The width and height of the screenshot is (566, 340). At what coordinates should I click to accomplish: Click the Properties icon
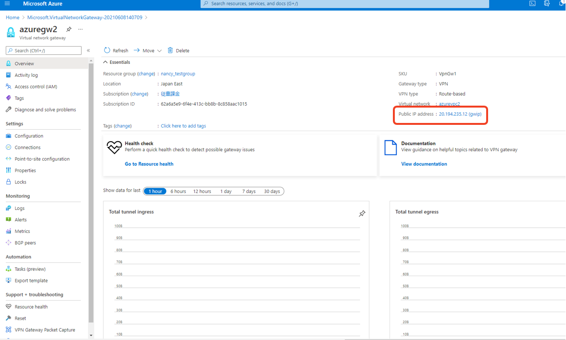[x=9, y=170]
